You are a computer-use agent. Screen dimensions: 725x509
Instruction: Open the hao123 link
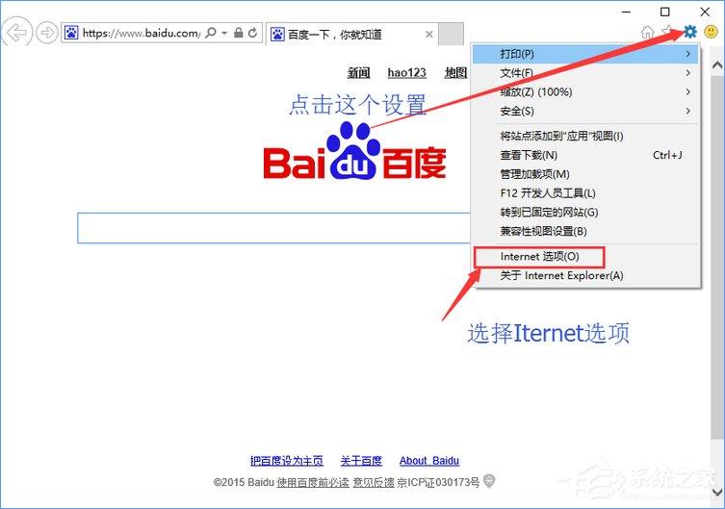pyautogui.click(x=407, y=72)
